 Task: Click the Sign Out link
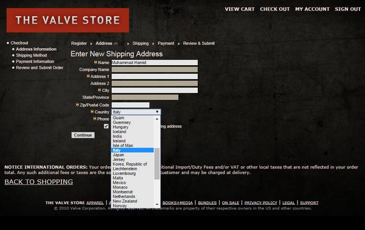pos(348,9)
